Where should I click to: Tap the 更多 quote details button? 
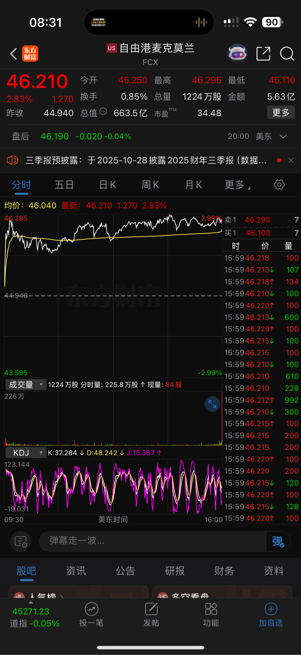[281, 113]
